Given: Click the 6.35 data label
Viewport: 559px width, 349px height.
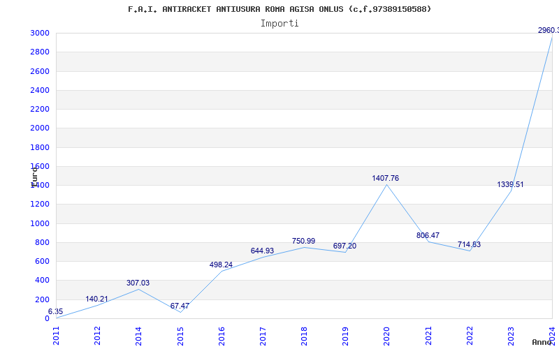Looking at the screenshot, I should (55, 311).
